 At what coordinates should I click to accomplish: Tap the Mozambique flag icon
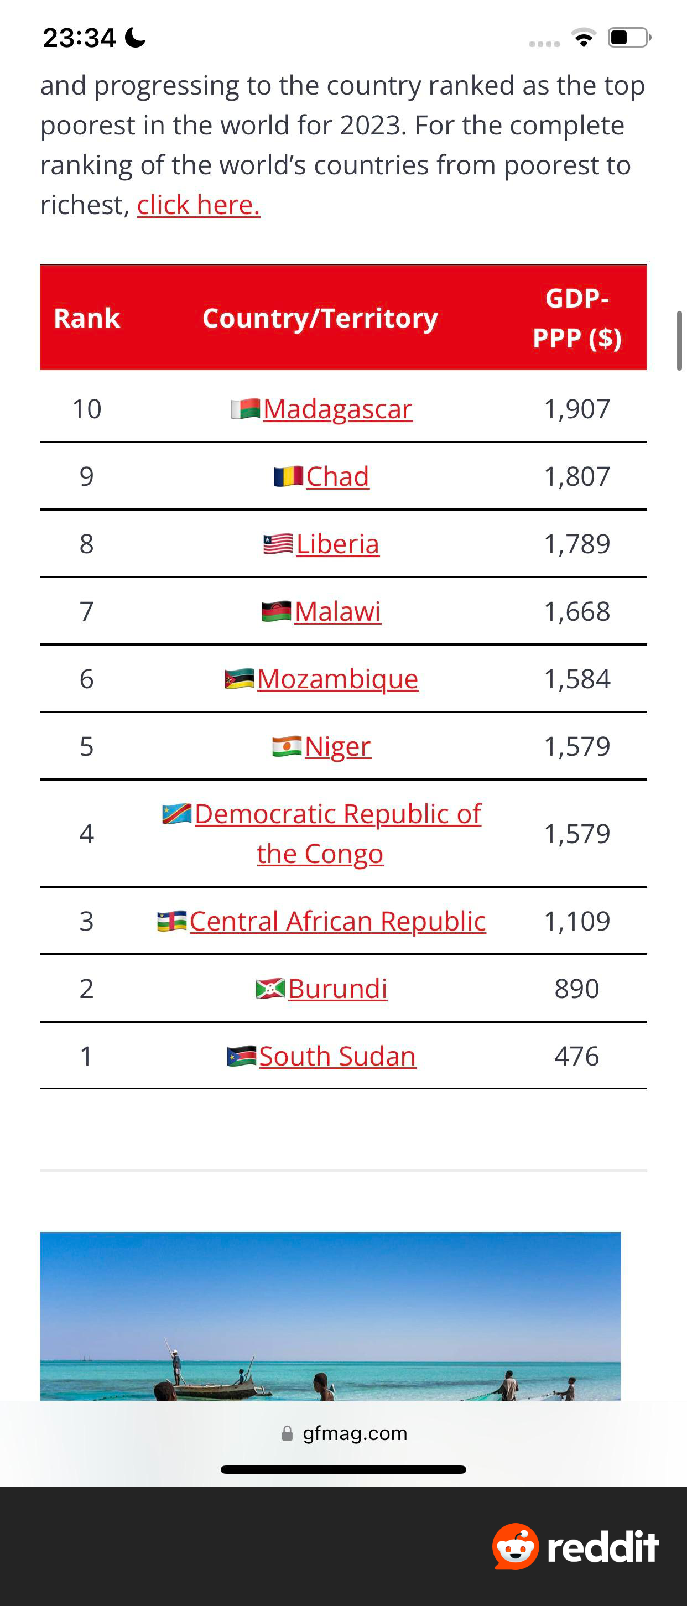(239, 678)
